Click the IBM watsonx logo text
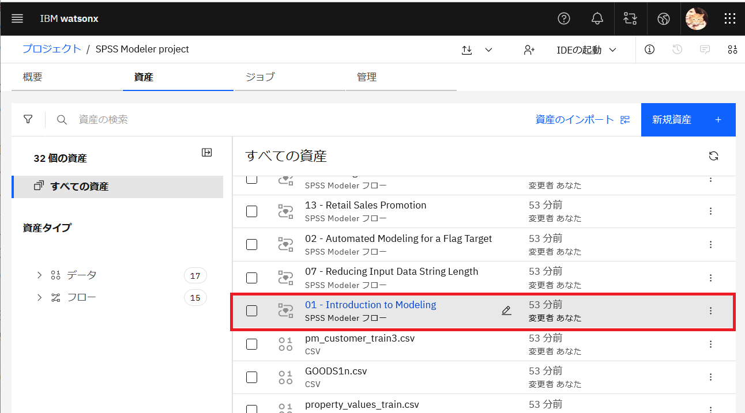Image resolution: width=745 pixels, height=413 pixels. pyautogui.click(x=69, y=18)
